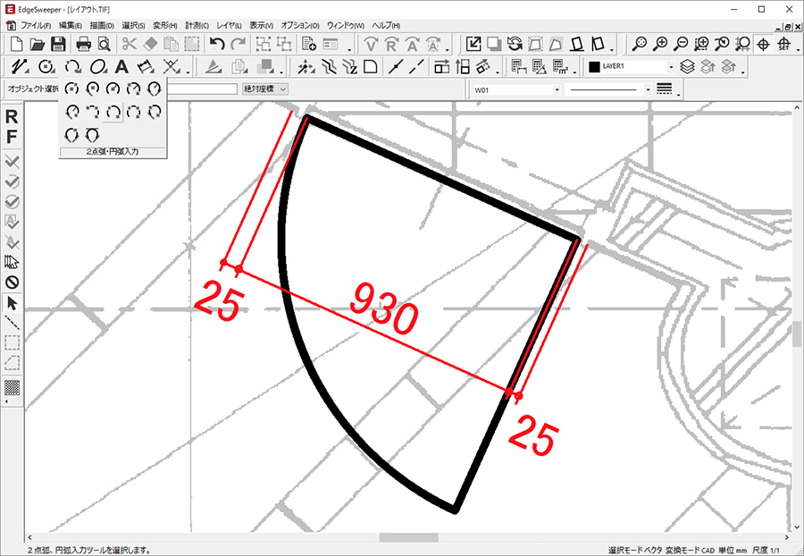Screen dimensions: 804x556
Task: Open the レイヤ(L) menu
Action: click(232, 25)
